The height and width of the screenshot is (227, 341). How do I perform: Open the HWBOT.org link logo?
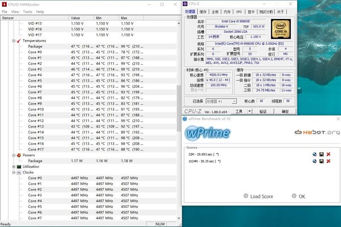317,132
